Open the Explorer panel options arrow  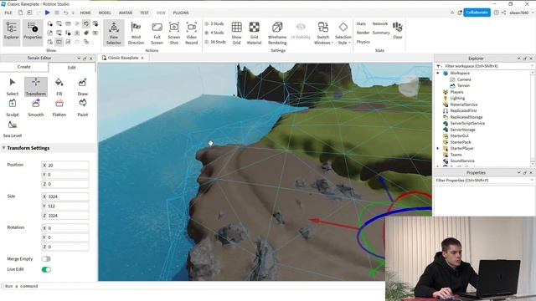pyautogui.click(x=519, y=59)
